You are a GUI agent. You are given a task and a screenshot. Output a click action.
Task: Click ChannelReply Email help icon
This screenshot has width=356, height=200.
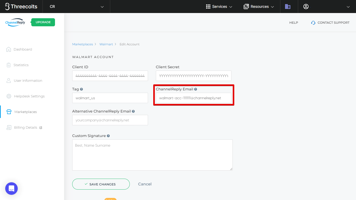pos(195,89)
